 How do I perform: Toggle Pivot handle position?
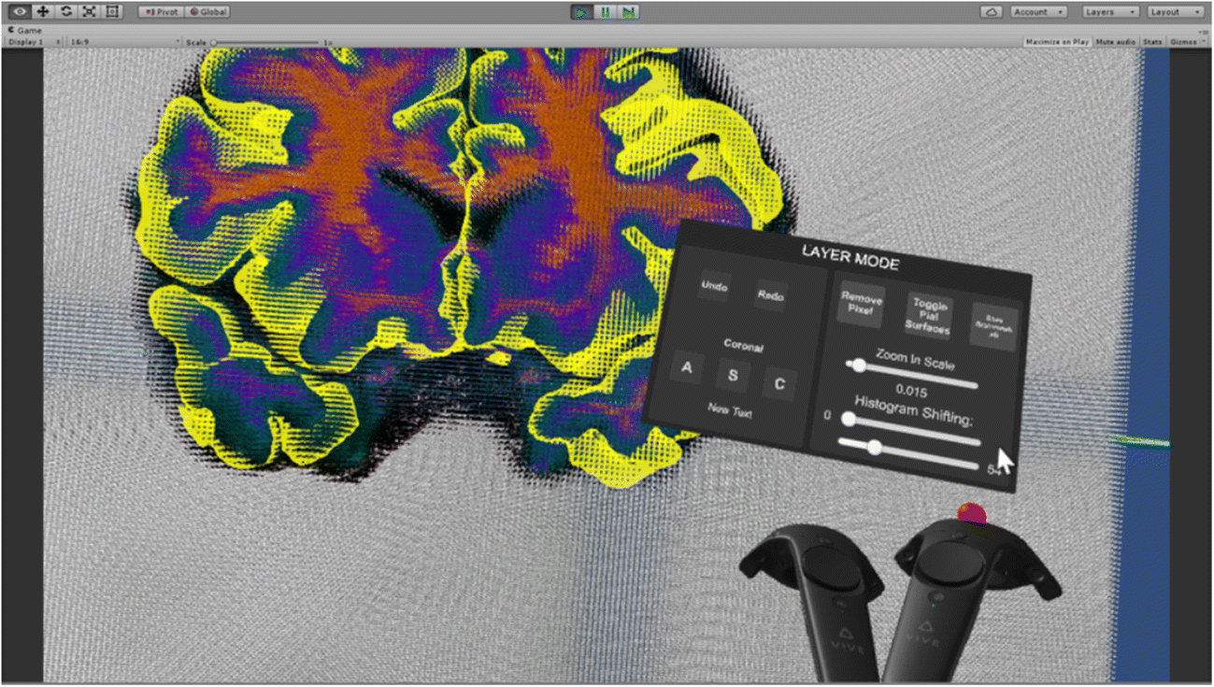pos(161,12)
